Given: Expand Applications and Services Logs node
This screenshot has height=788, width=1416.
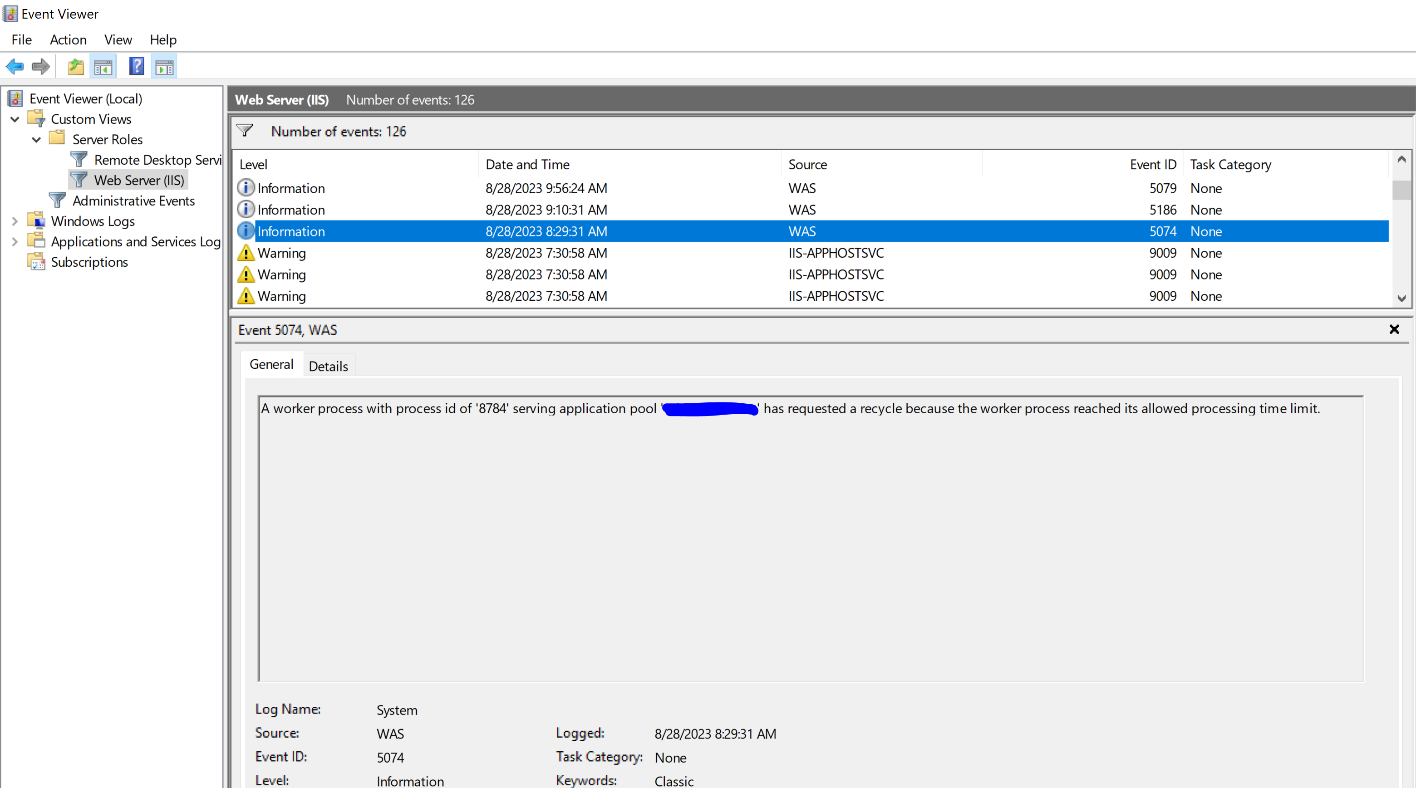Looking at the screenshot, I should (x=15, y=242).
